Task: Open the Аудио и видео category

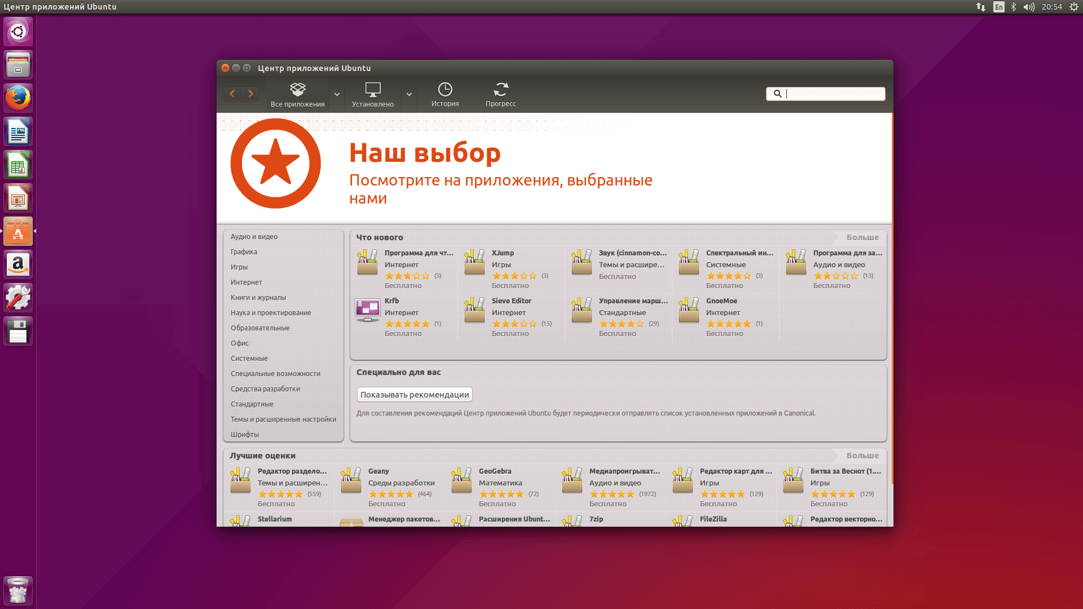Action: tap(254, 237)
